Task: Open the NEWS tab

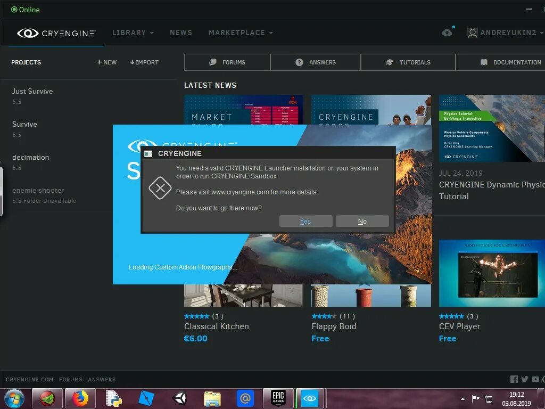Action: (x=181, y=32)
